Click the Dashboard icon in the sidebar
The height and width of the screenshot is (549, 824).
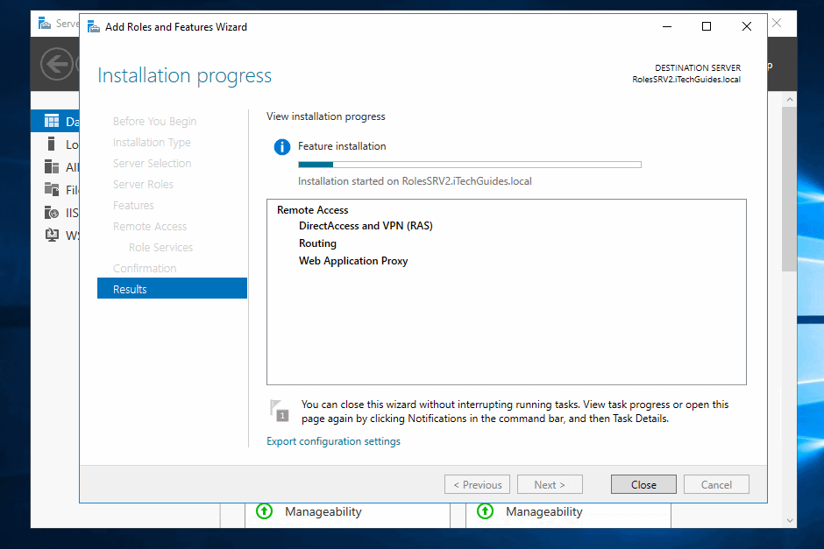point(52,122)
